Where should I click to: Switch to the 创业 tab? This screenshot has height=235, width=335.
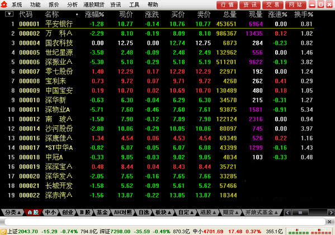(x=68, y=212)
